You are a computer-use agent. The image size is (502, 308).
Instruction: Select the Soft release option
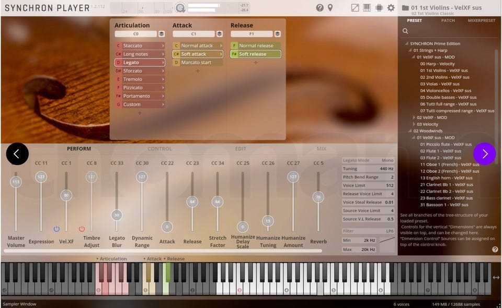(x=256, y=54)
